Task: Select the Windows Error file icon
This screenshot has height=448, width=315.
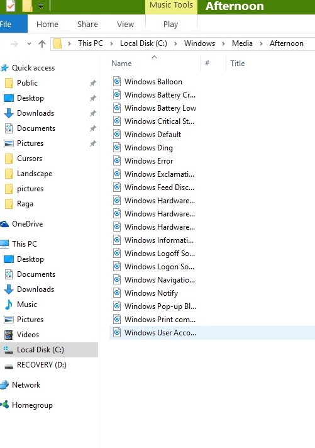Action: [117, 161]
